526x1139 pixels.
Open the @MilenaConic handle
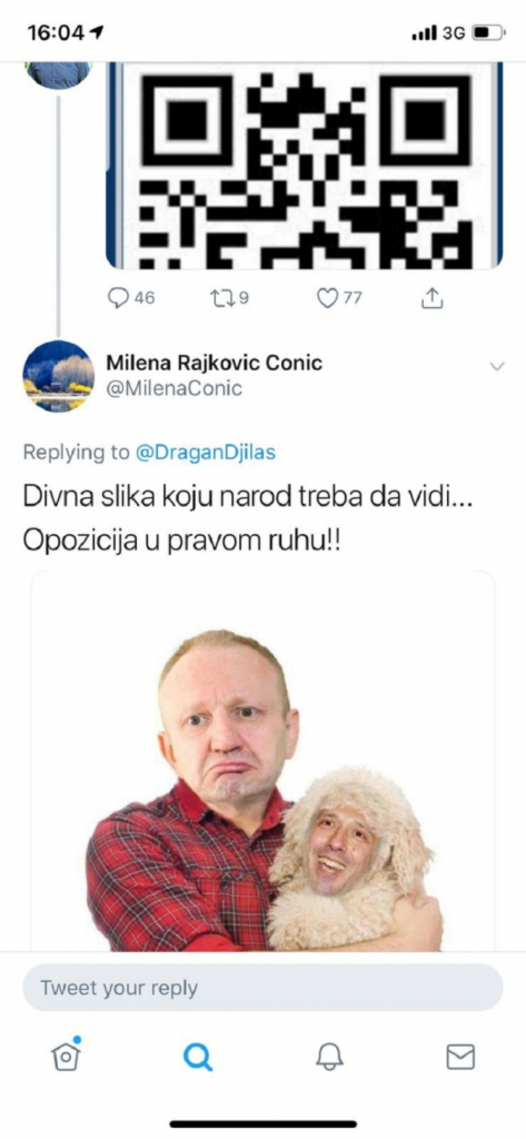(174, 388)
